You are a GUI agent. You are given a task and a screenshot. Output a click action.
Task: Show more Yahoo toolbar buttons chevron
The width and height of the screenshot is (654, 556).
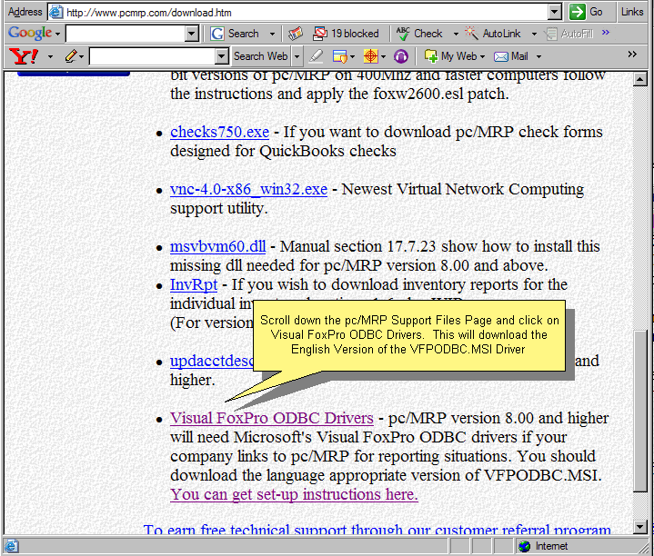(x=632, y=55)
